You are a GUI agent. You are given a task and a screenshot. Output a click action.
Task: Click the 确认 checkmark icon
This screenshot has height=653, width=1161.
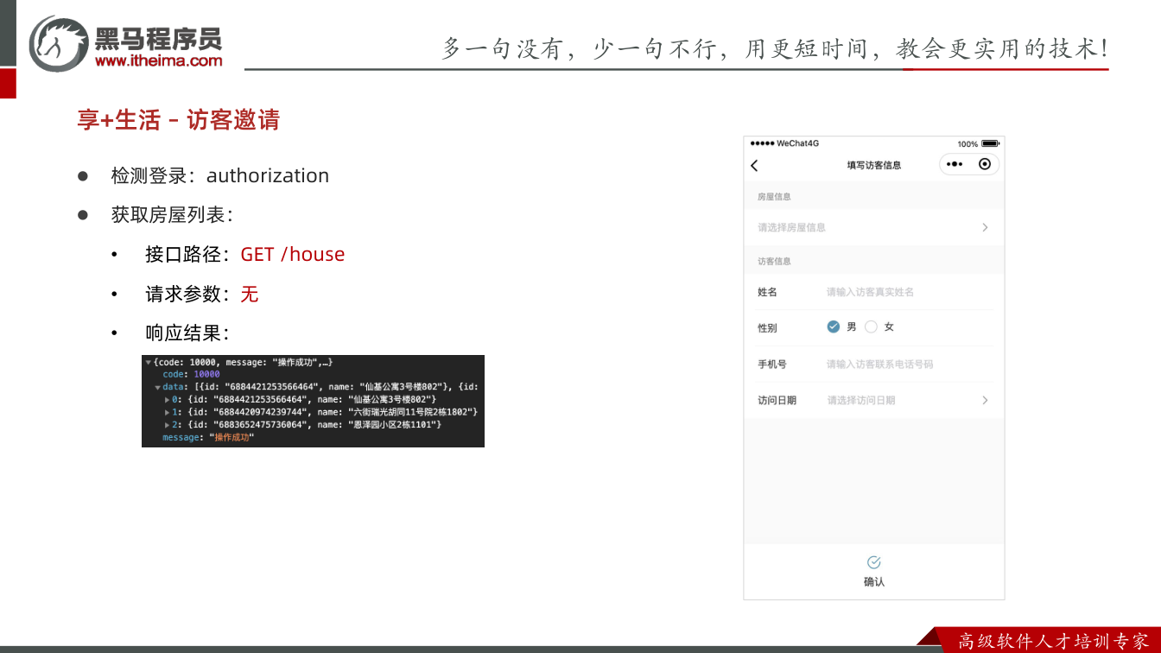point(873,562)
